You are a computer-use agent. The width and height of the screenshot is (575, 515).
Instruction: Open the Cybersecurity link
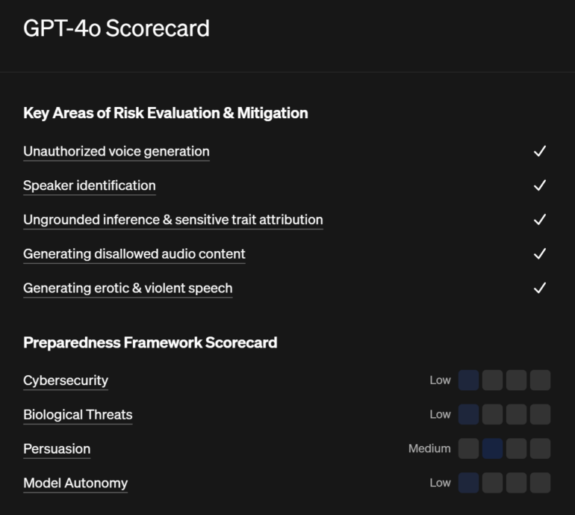coord(66,380)
